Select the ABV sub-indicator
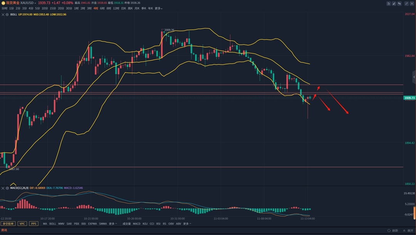 [179, 224]
